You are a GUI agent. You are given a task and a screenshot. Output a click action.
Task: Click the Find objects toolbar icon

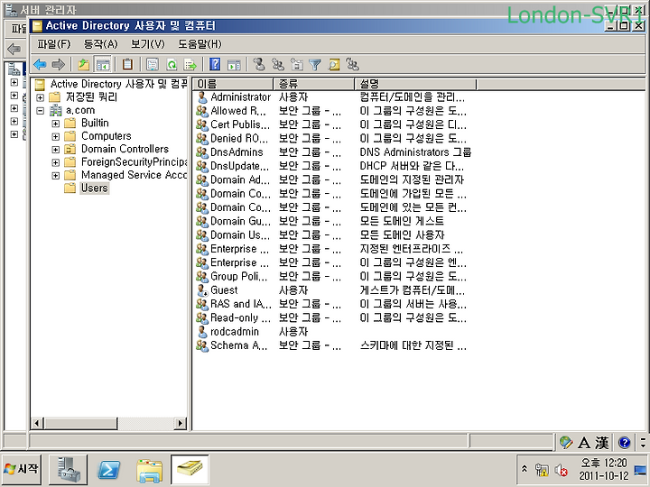[334, 65]
